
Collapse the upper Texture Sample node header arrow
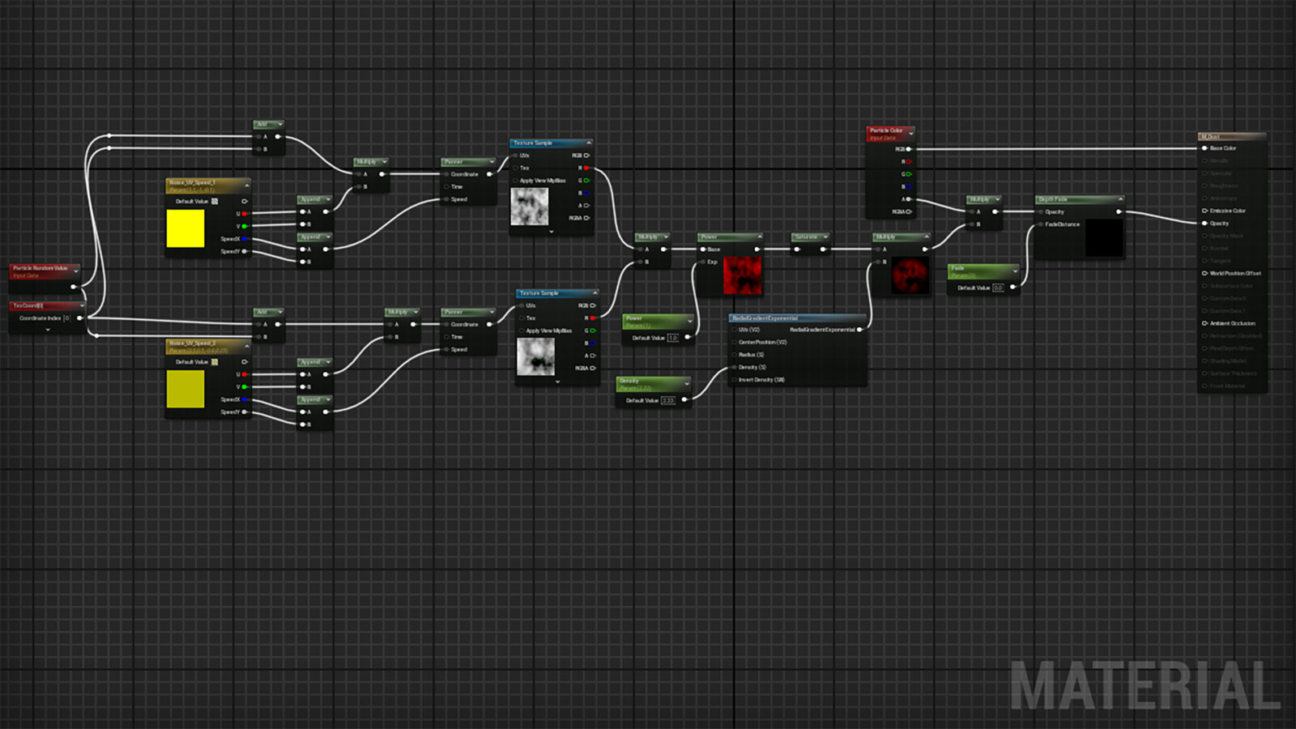(x=589, y=143)
